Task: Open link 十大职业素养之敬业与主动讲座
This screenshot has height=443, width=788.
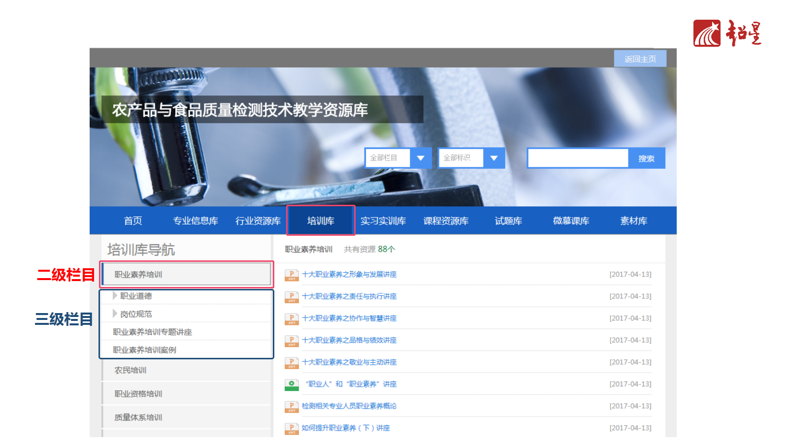Action: [x=349, y=362]
